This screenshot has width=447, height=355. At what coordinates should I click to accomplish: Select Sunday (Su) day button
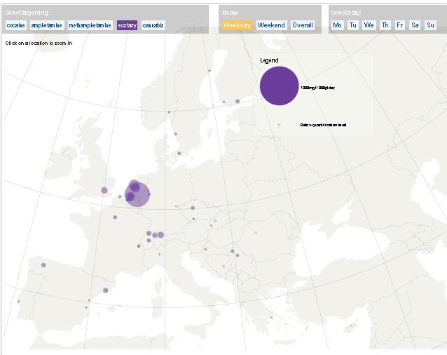430,25
